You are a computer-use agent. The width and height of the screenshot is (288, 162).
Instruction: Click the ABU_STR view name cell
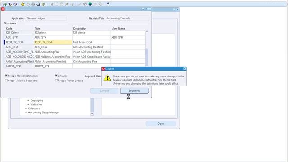(128, 37)
